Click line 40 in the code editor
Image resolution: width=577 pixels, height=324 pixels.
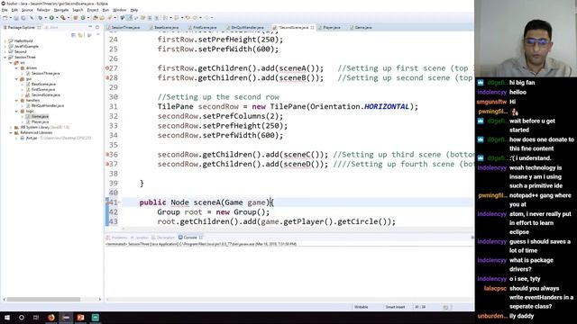coord(298,193)
